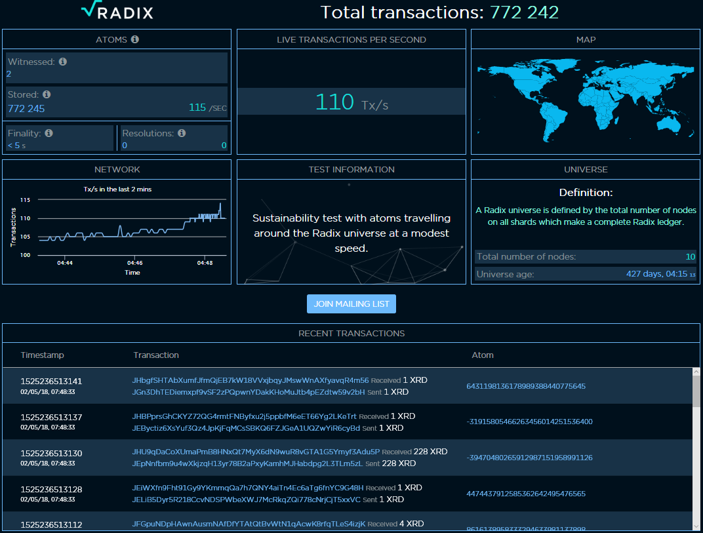Click the 'Received 228 XRD' amount

click(414, 452)
